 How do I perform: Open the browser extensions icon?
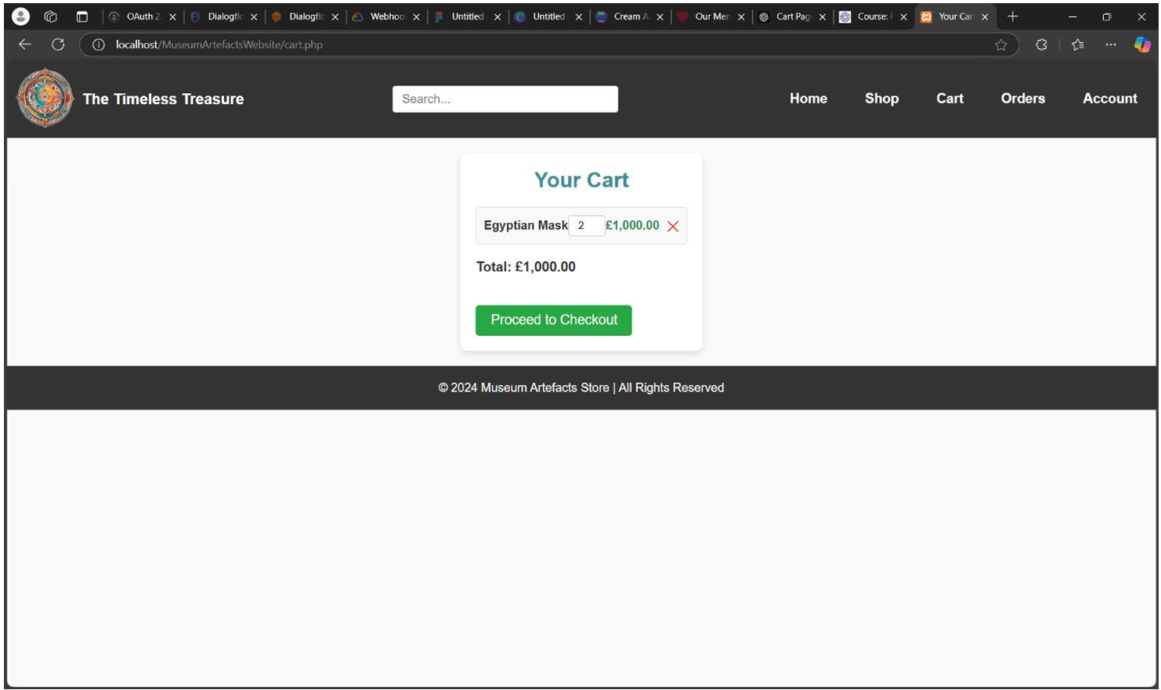tap(1041, 45)
